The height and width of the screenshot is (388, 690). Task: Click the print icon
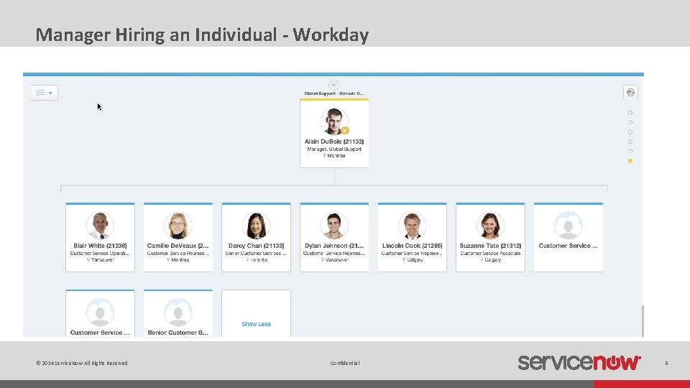[x=630, y=93]
